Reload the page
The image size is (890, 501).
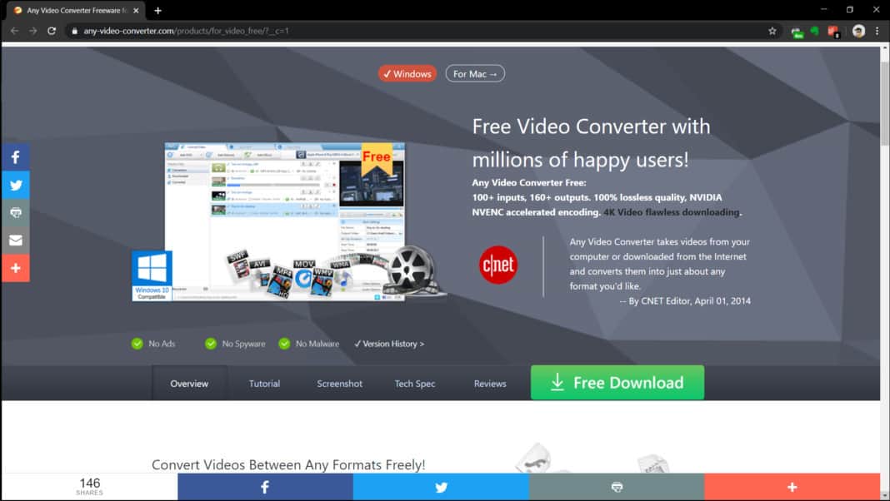click(x=52, y=31)
